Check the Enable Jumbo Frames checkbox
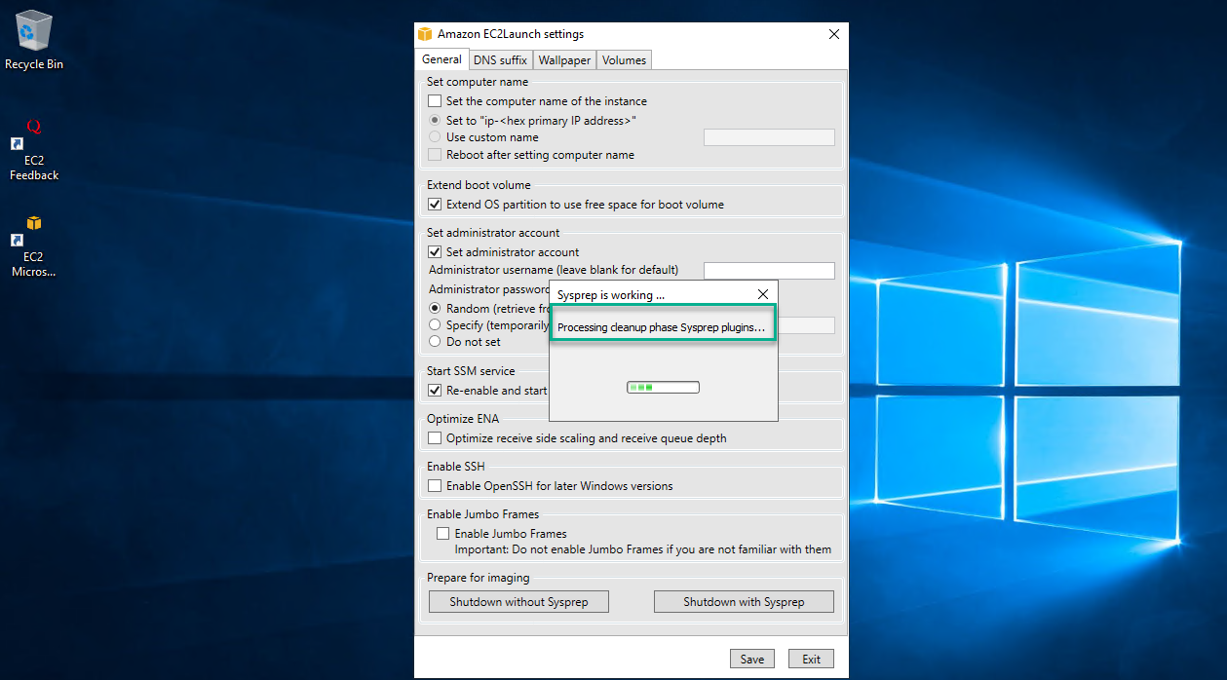The image size is (1227, 680). click(x=443, y=534)
